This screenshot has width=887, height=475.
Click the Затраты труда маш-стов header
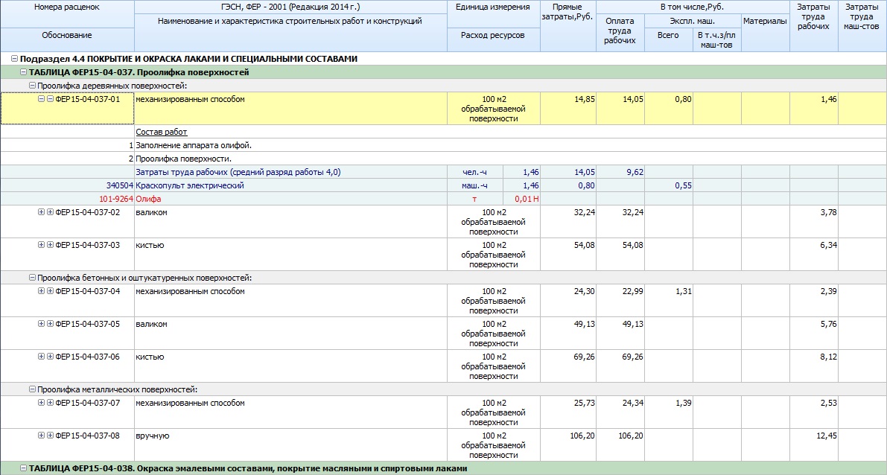862,26
